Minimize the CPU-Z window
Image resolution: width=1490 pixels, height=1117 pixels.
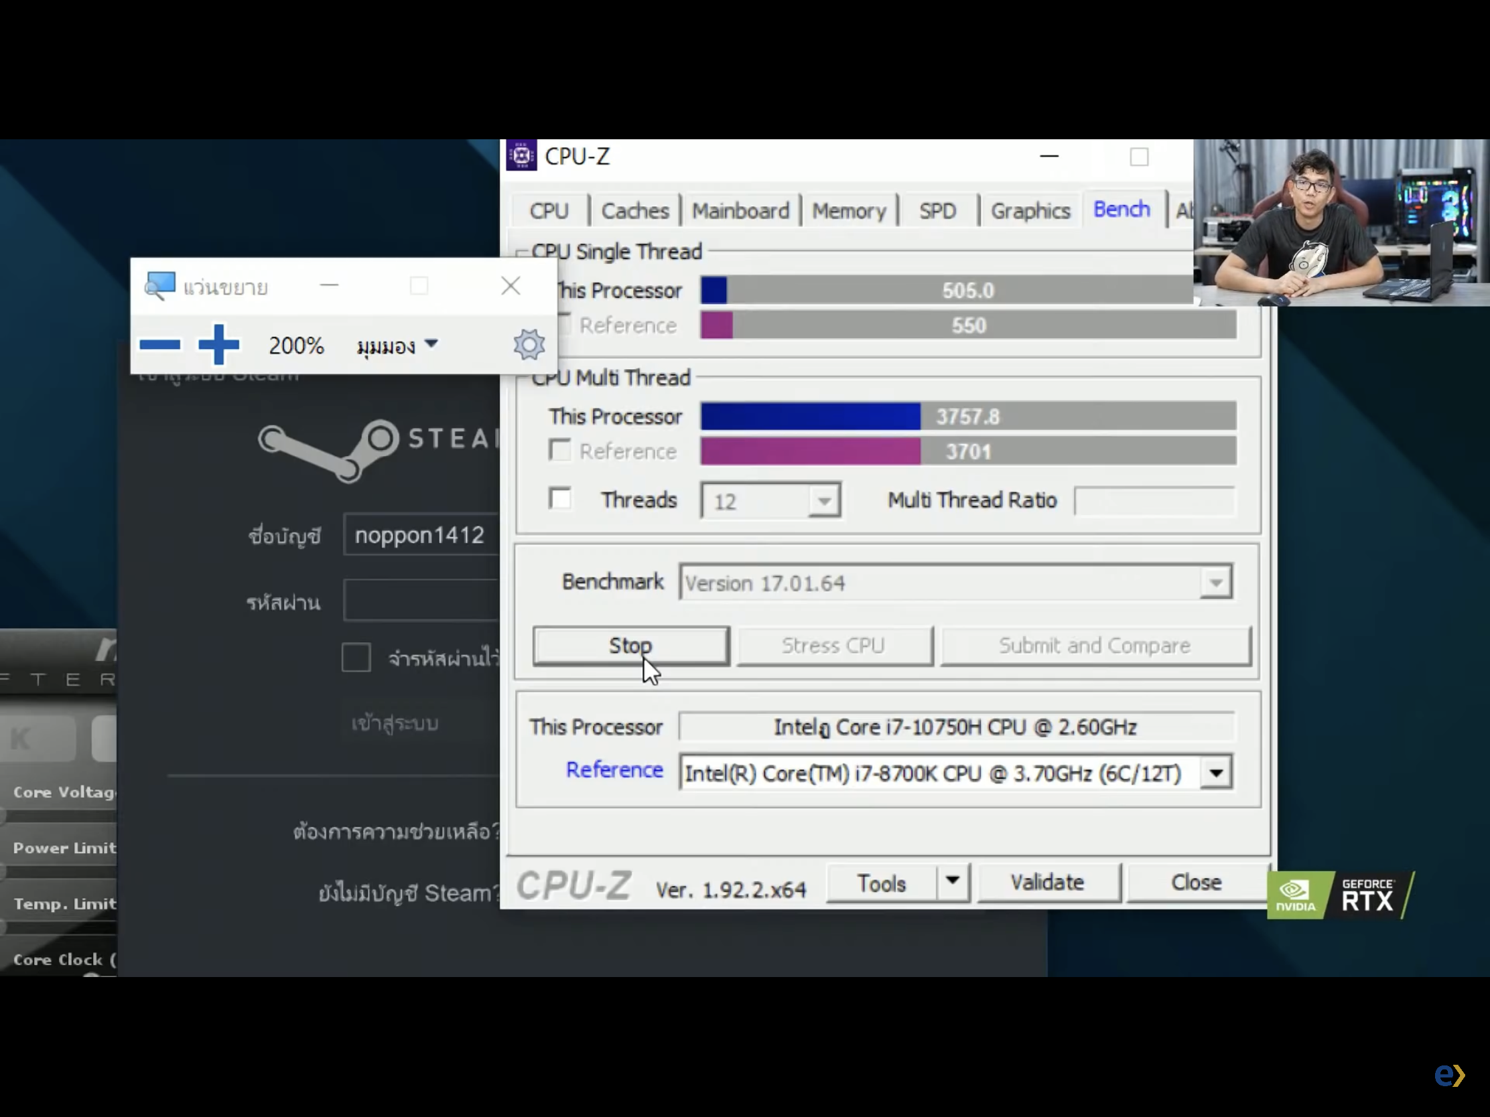click(x=1049, y=156)
